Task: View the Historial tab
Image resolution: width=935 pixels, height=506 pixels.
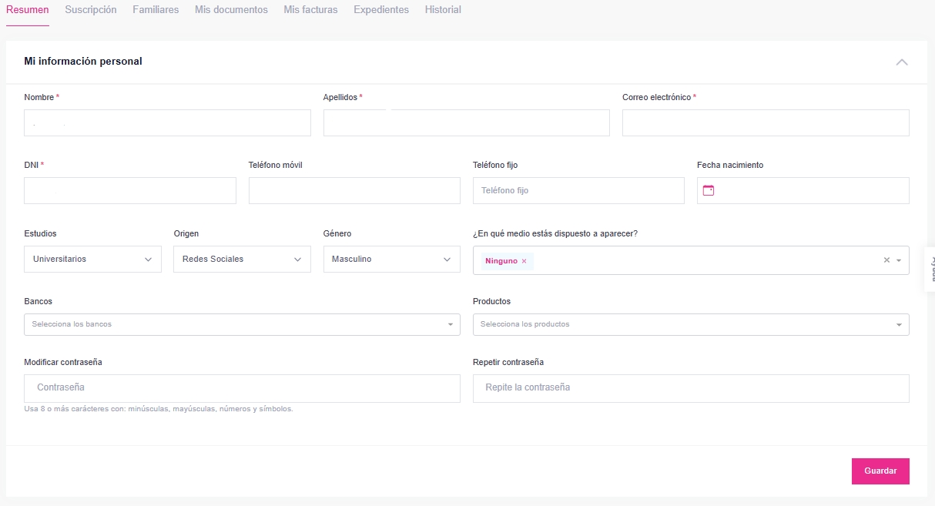Action: point(443,10)
